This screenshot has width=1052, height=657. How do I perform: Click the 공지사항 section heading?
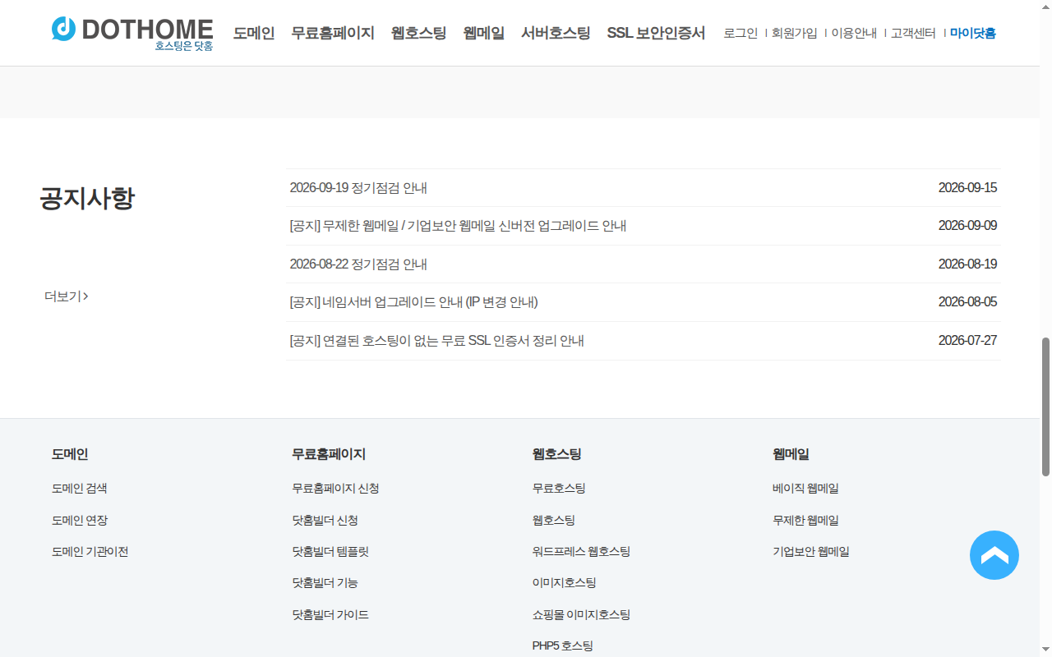[86, 199]
